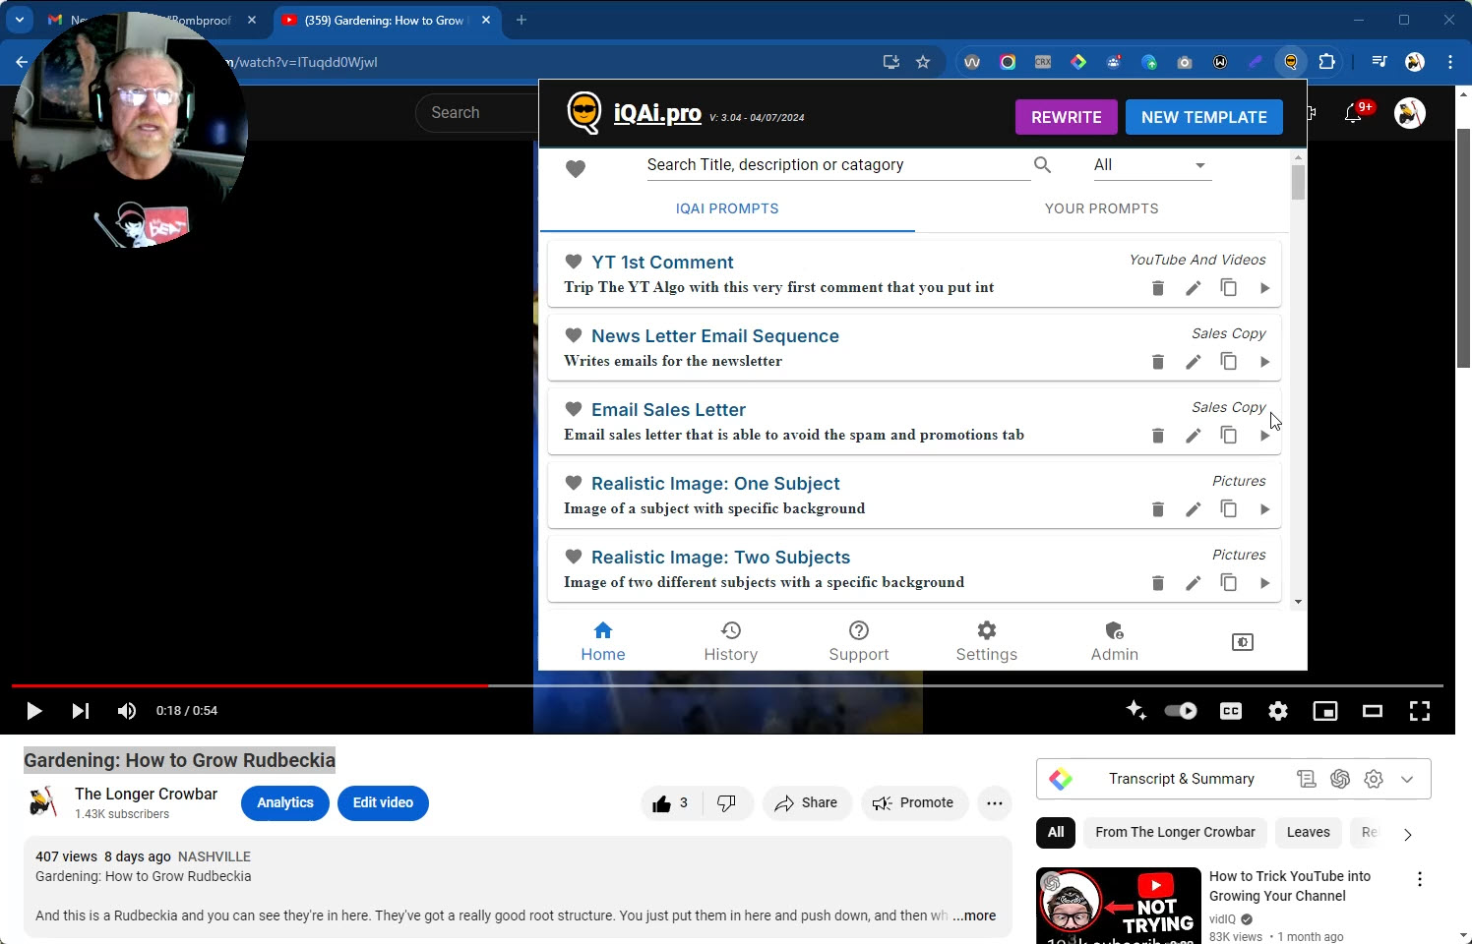The height and width of the screenshot is (944, 1472).
Task: Toggle closed captions on the video
Action: click(1231, 711)
